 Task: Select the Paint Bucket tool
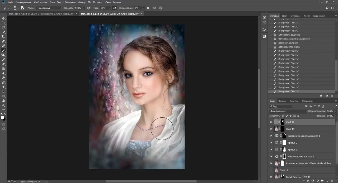pos(3,69)
